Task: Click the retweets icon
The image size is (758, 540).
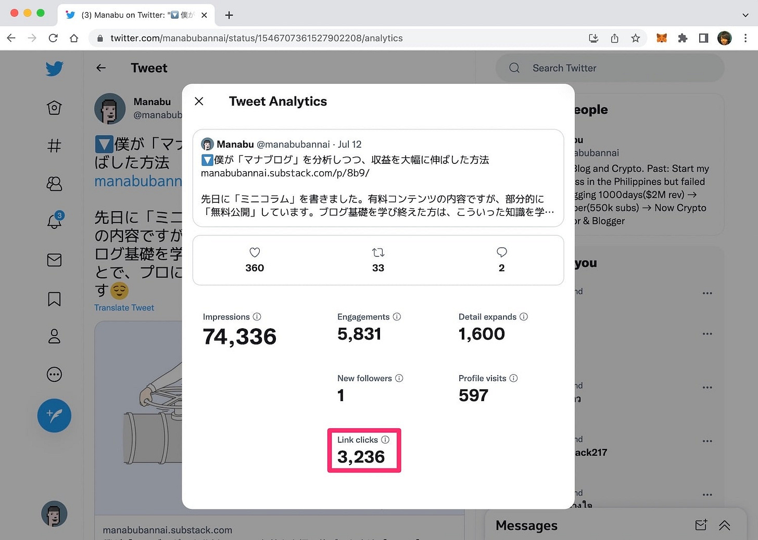Action: (378, 252)
